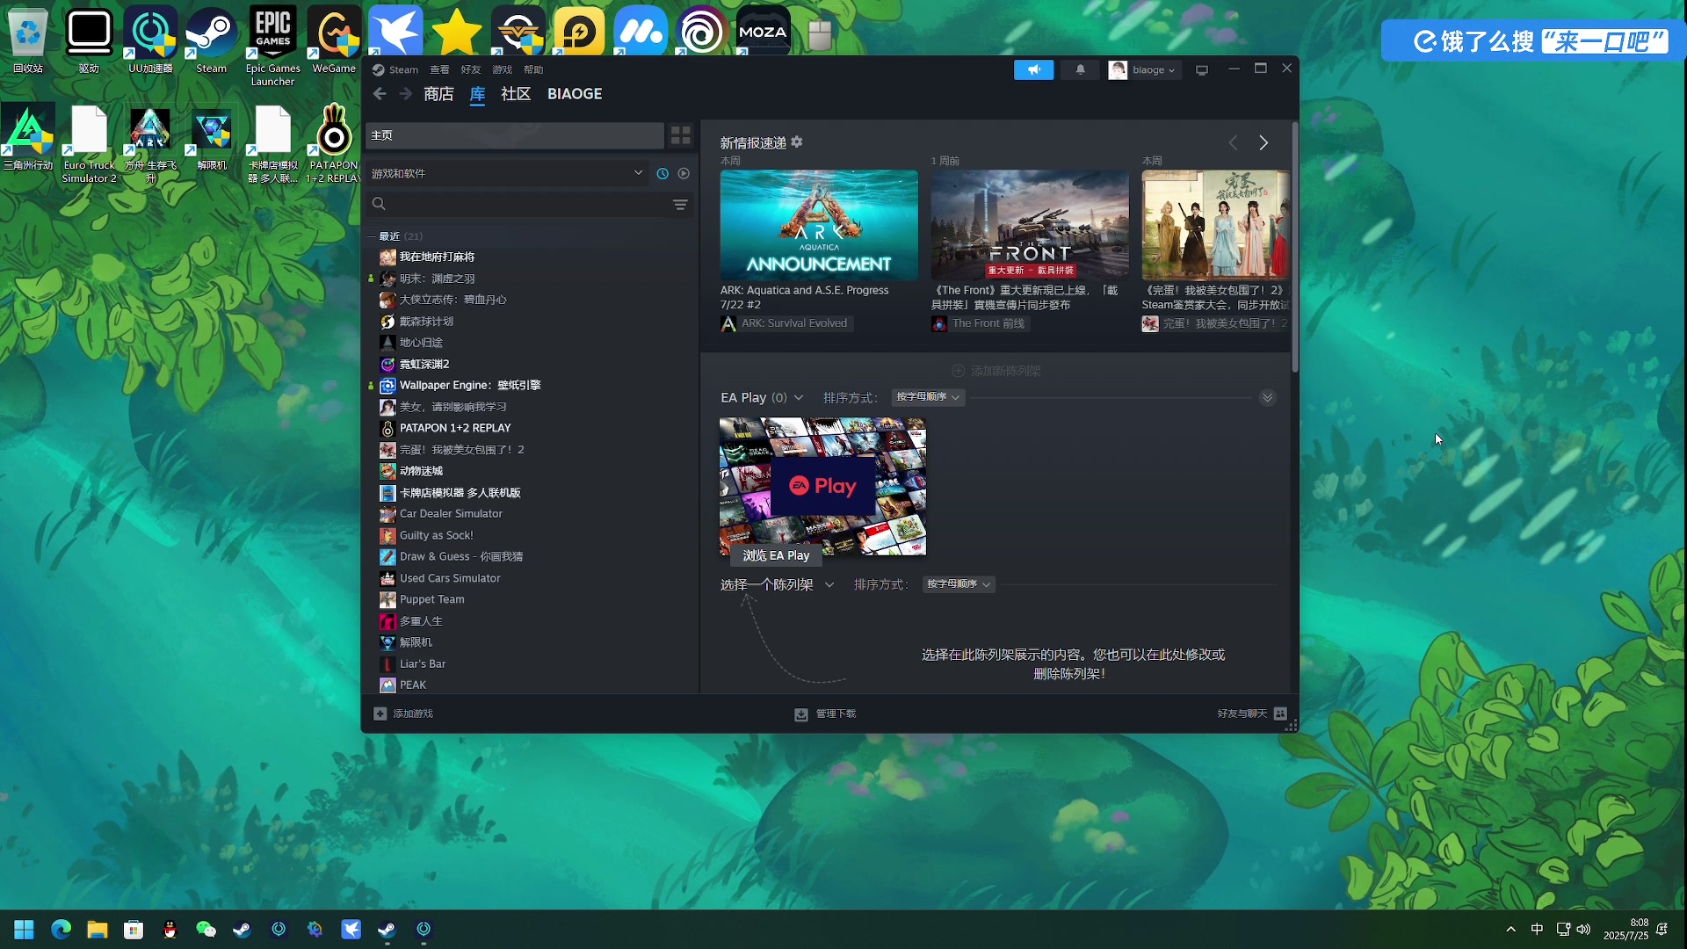Change the second shelf's 按字母顺序 sort
This screenshot has width=1687, height=949.
click(x=959, y=584)
